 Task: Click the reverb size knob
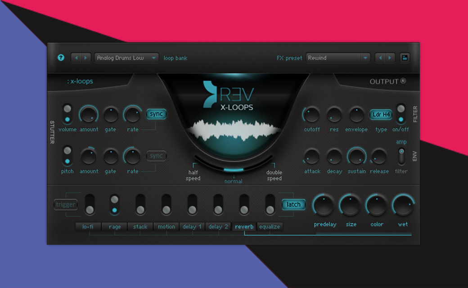click(350, 206)
